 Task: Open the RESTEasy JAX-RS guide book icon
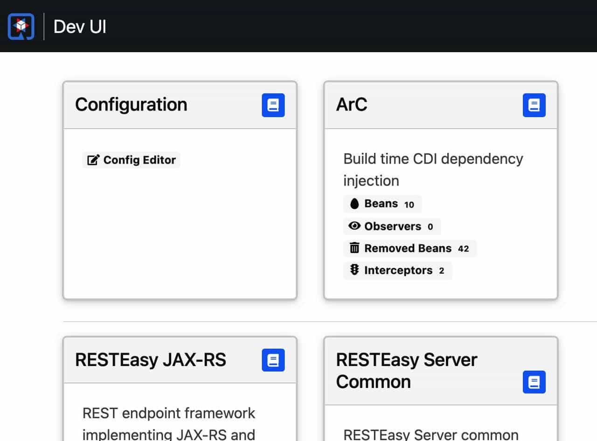[273, 360]
